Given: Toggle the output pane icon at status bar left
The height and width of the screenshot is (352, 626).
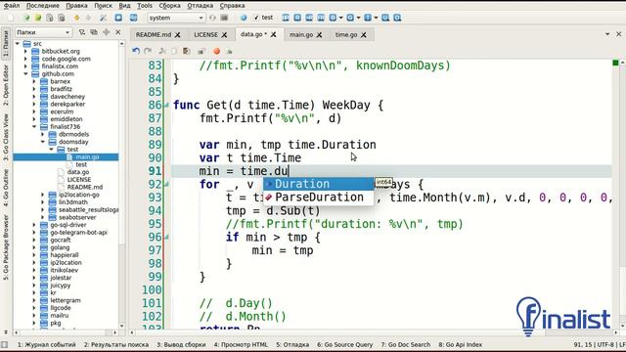Looking at the screenshot, I should click(x=4, y=344).
